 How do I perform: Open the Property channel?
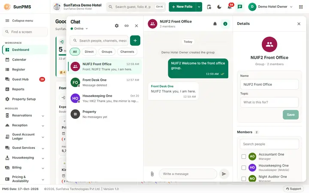point(105,114)
